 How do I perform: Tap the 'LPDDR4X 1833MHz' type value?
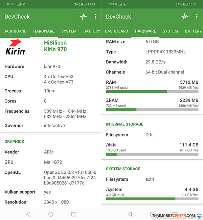click(165, 52)
